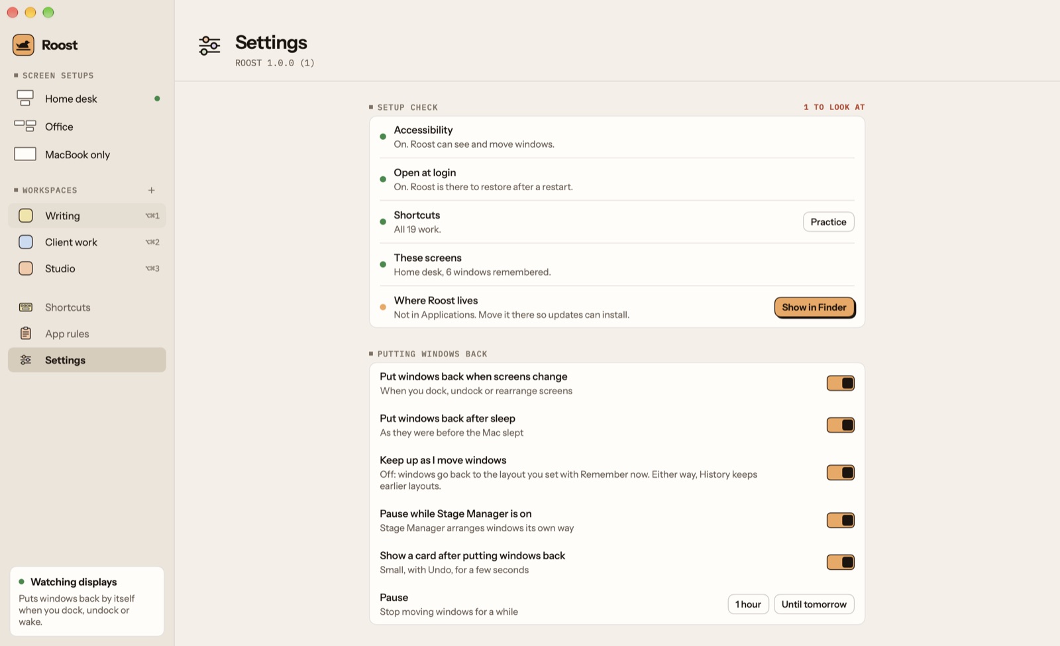Viewport: 1060px width, 646px height.
Task: Toggle Pause while Stage Manager is on
Action: pos(841,520)
